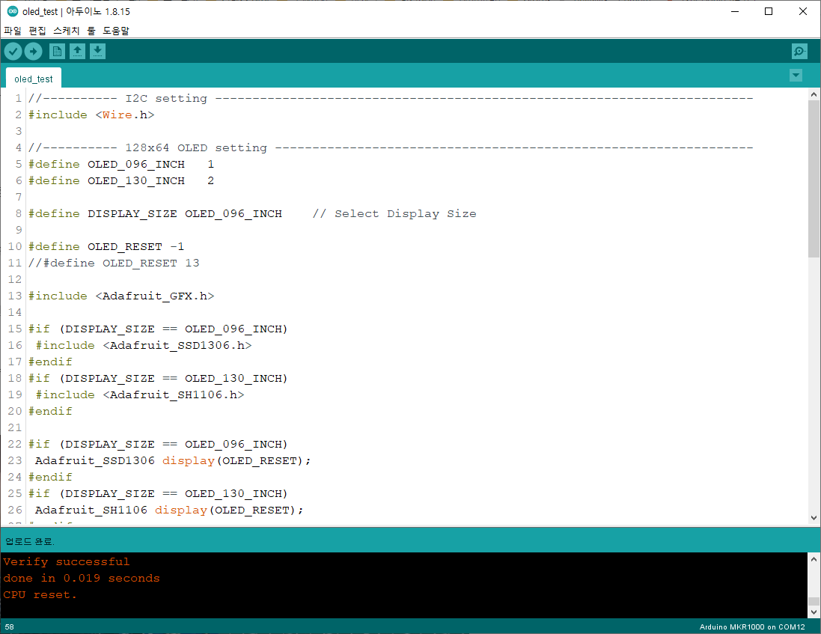Click 'CPU reset.' console output
This screenshot has width=821, height=634.
40,595
